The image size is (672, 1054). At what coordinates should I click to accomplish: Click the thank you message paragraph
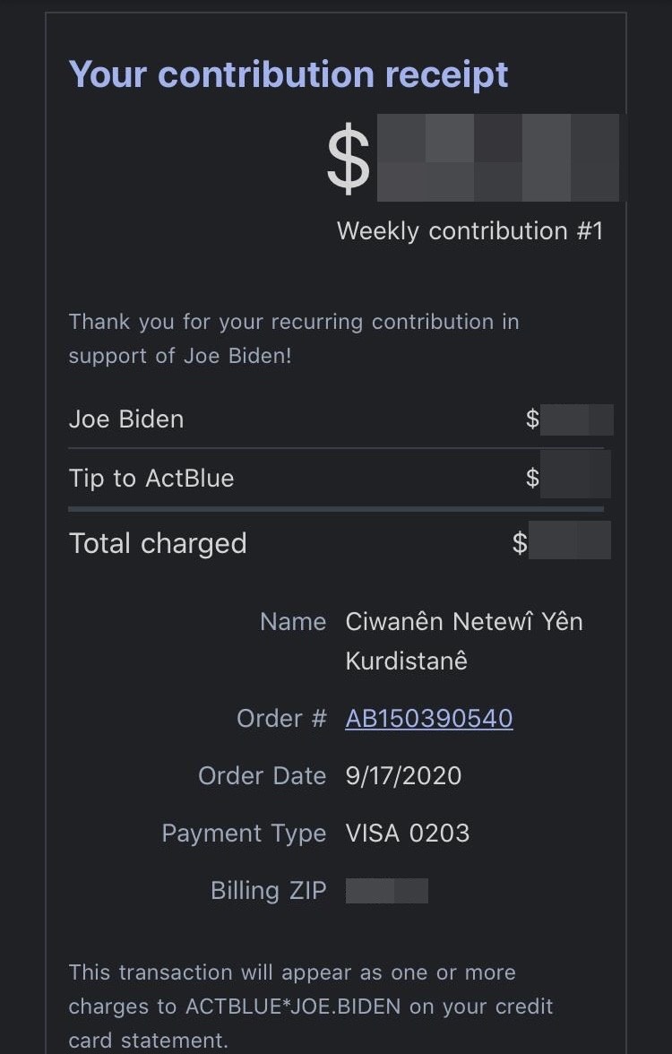(x=294, y=339)
